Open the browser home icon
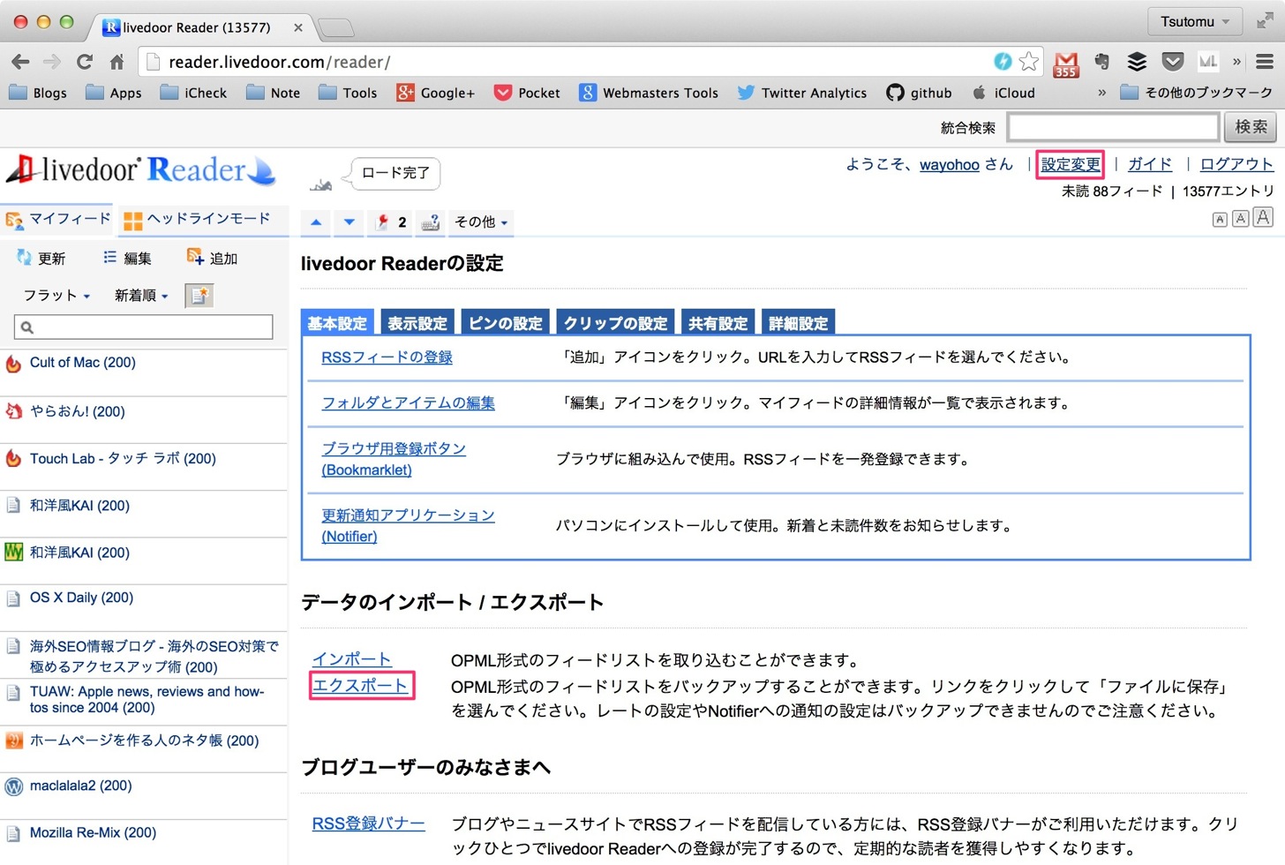 tap(116, 62)
